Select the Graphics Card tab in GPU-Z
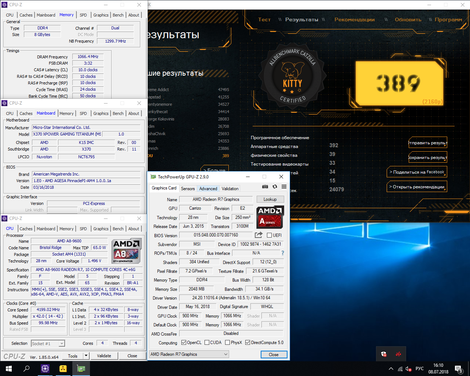470x376 pixels. tap(164, 188)
